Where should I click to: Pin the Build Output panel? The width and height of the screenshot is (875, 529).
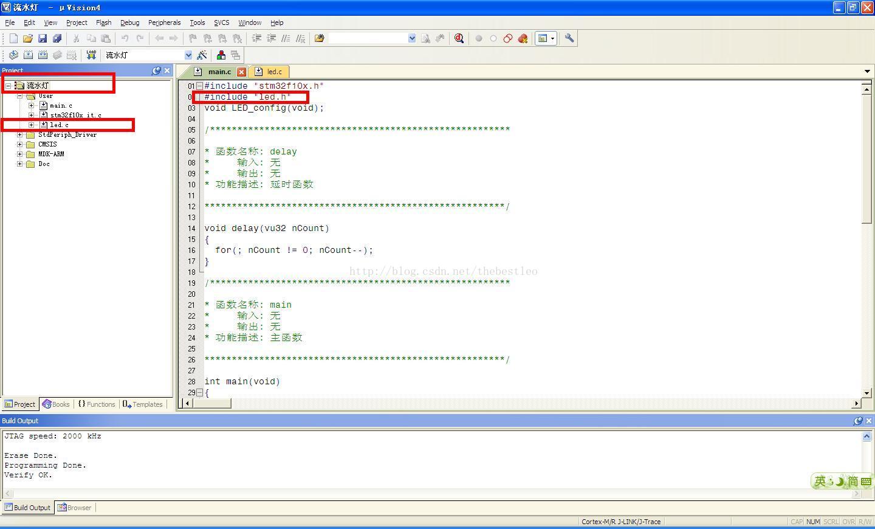click(x=858, y=421)
